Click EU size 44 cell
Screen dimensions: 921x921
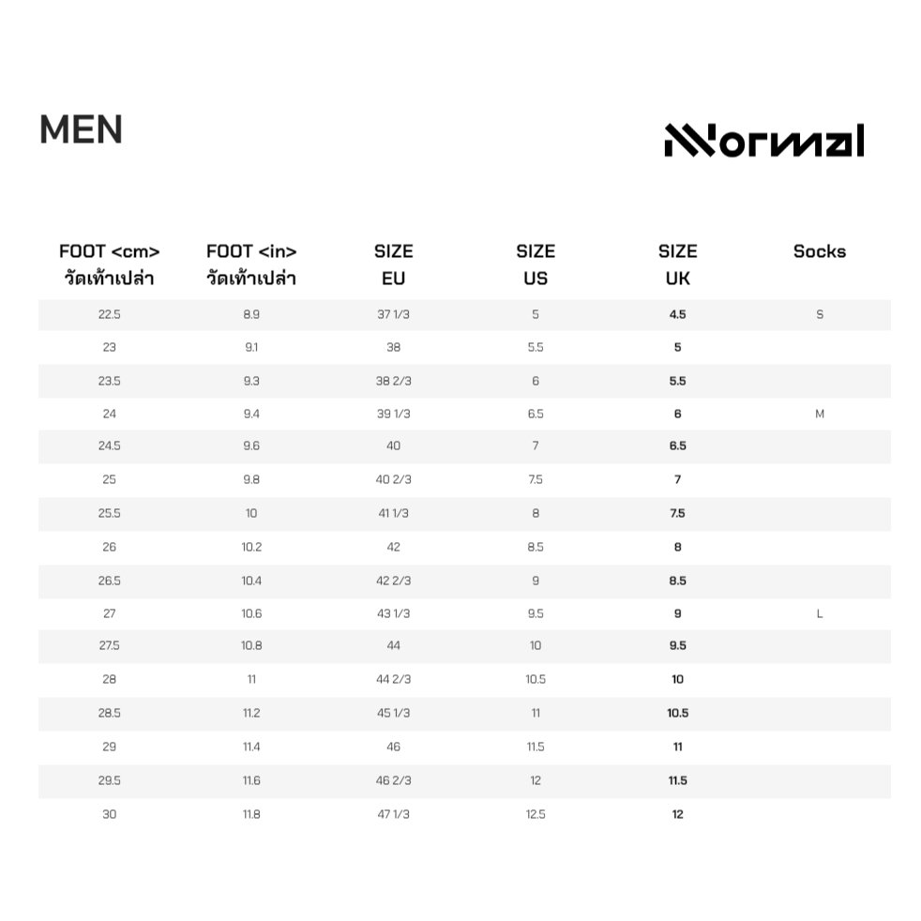coord(394,645)
